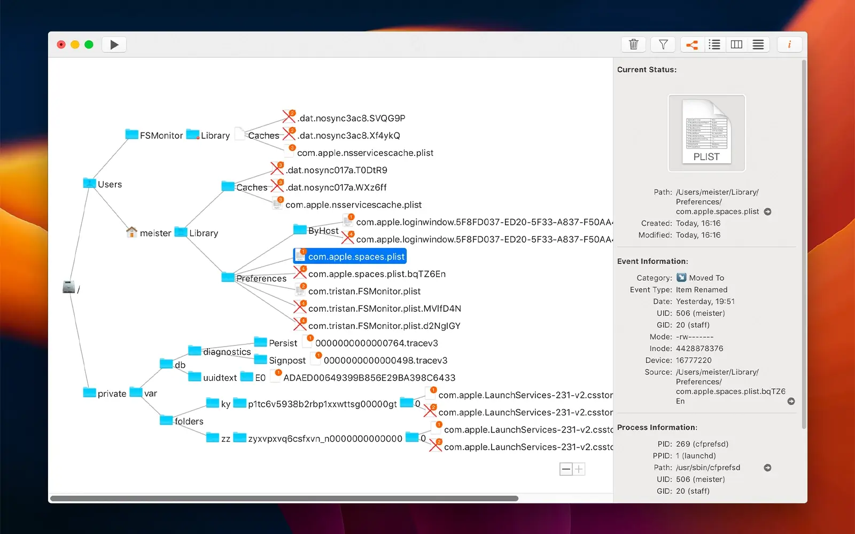Select the diagnostics folder node
This screenshot has width=855, height=534.
[220, 351]
